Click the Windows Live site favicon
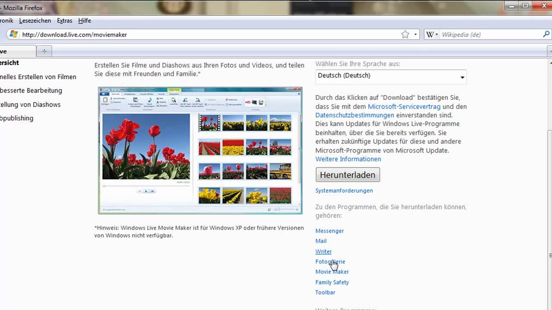 [13, 34]
